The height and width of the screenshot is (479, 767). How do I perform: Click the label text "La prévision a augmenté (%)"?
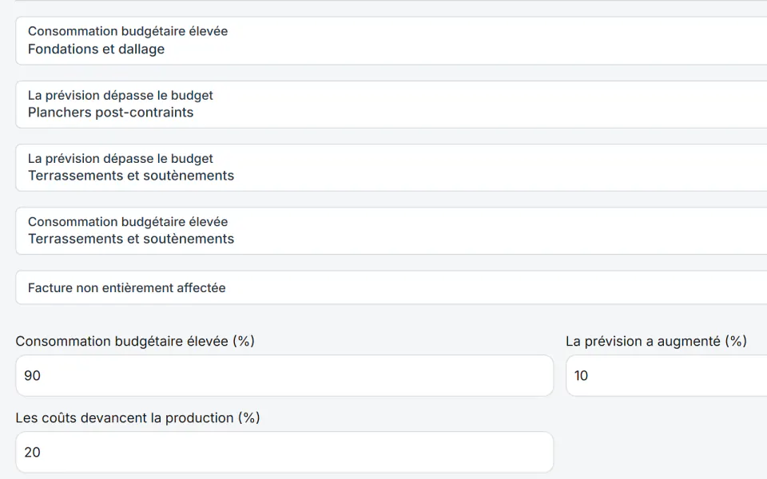click(x=657, y=341)
